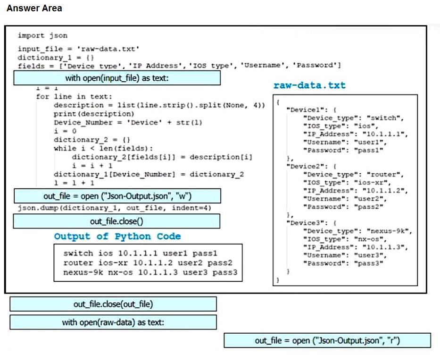The height and width of the screenshot is (355, 440).
Task: Click the 'for line in text:' code line
Action: [x=74, y=96]
